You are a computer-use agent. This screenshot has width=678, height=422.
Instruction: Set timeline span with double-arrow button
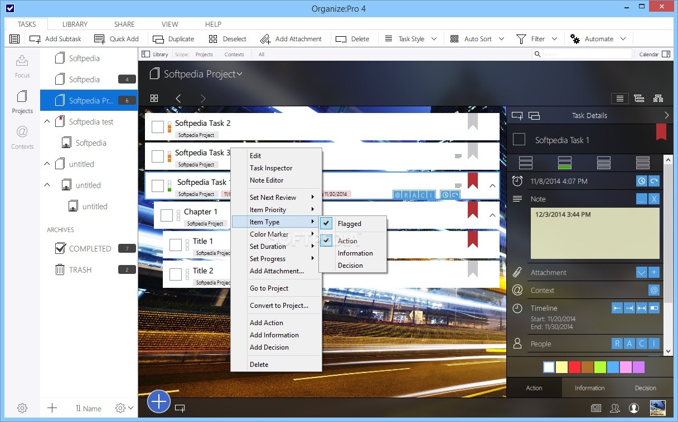tap(642, 308)
